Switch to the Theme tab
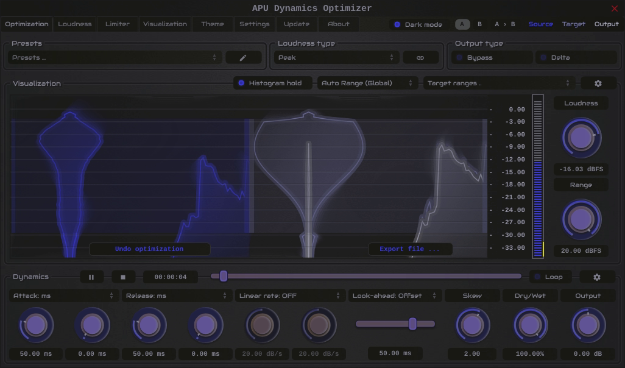Screen dimensions: 625x368 (213, 24)
